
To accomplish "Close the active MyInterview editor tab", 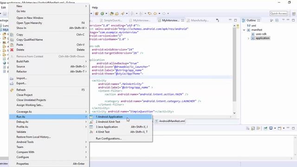I will pos(182,20).
